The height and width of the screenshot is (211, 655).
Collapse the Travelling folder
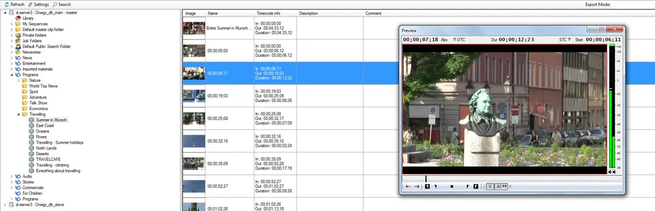click(19, 114)
